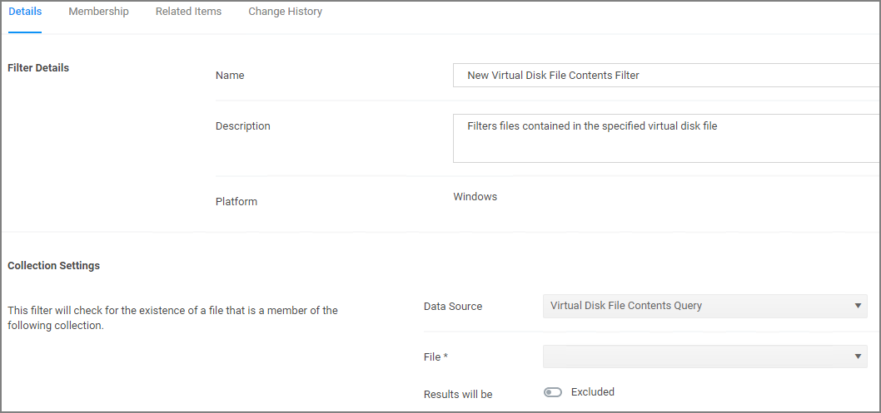Screen dimensions: 881x413
Task: Open the Details tab
Action: tap(25, 12)
